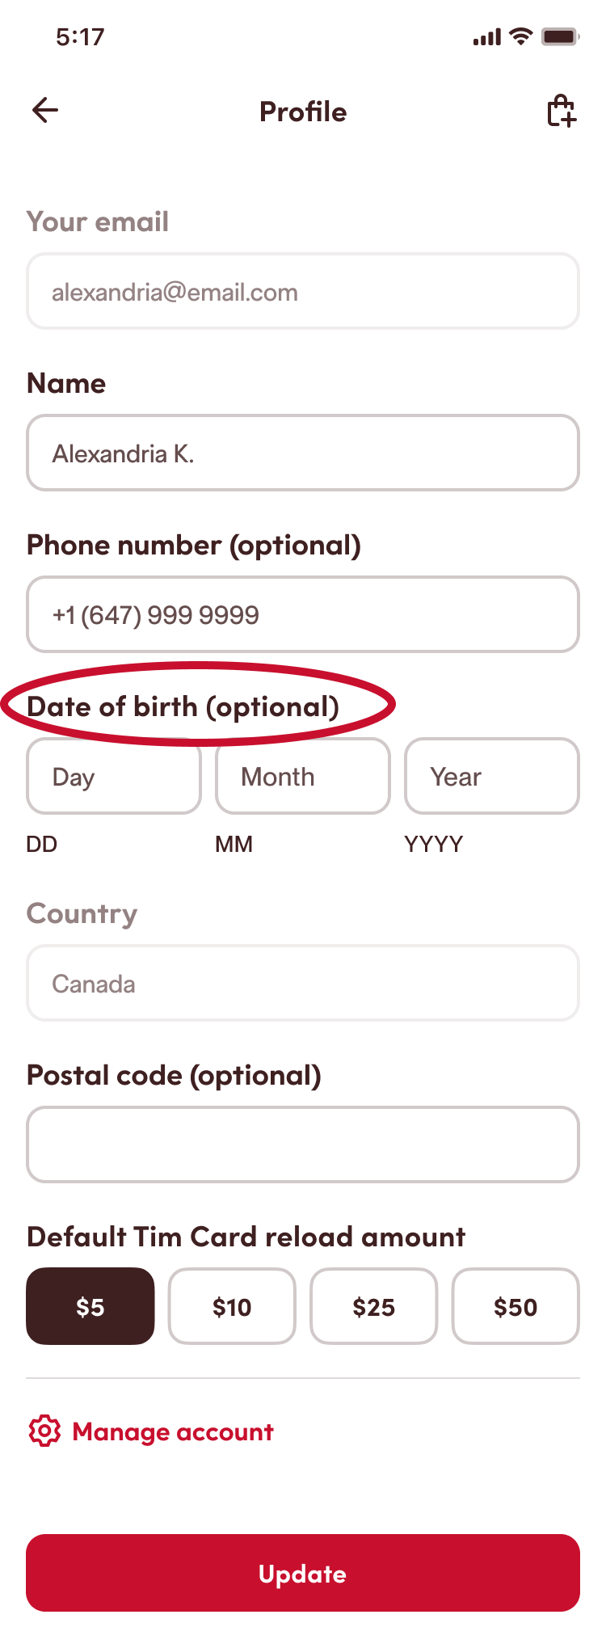This screenshot has height=1644, width=606.
Task: Click the Phone number input field
Action: click(x=303, y=614)
